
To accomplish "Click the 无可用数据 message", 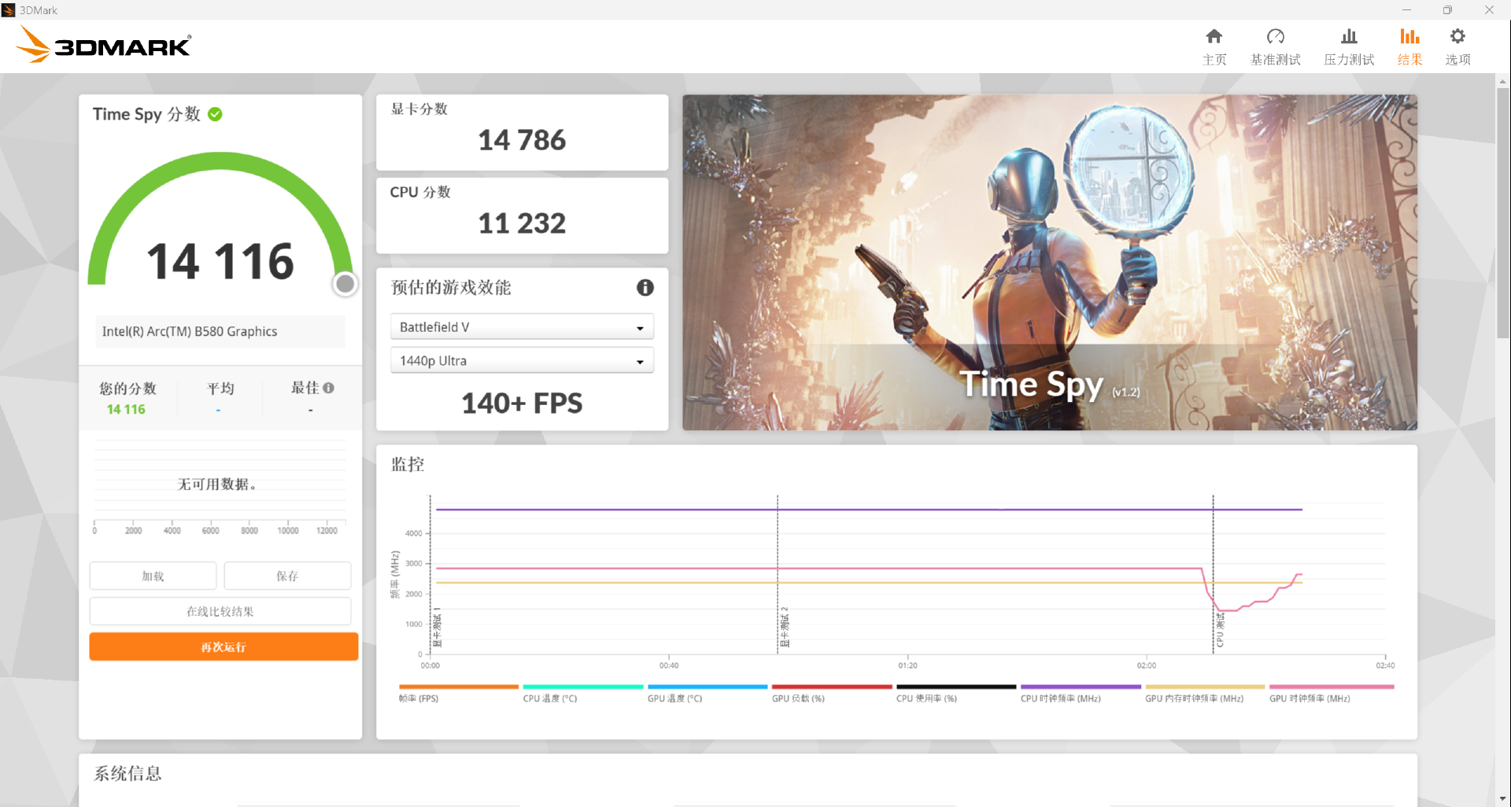I will 216,484.
